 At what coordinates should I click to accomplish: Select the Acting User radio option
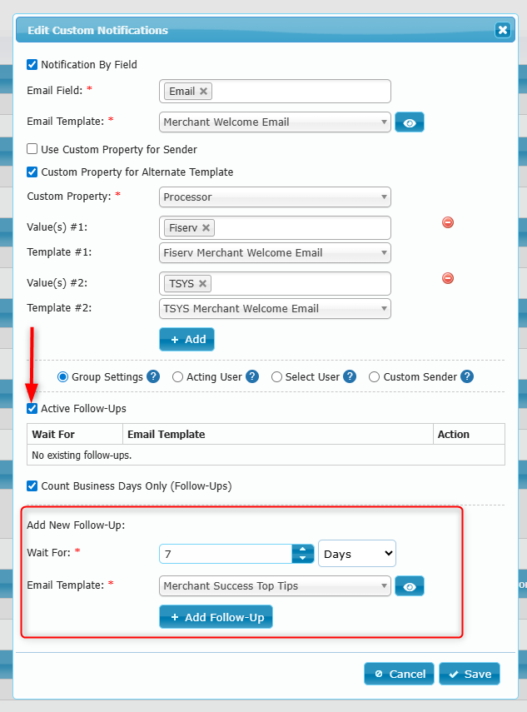177,377
